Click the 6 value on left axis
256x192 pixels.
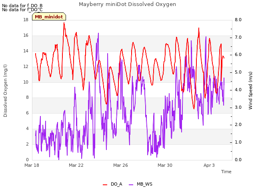pos(27,113)
